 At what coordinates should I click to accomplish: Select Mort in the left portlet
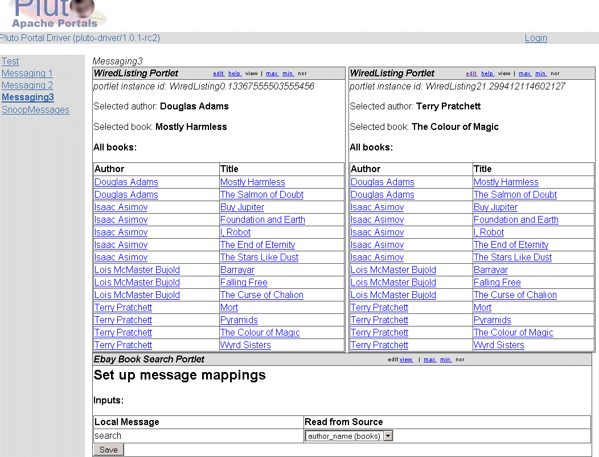[x=229, y=308]
